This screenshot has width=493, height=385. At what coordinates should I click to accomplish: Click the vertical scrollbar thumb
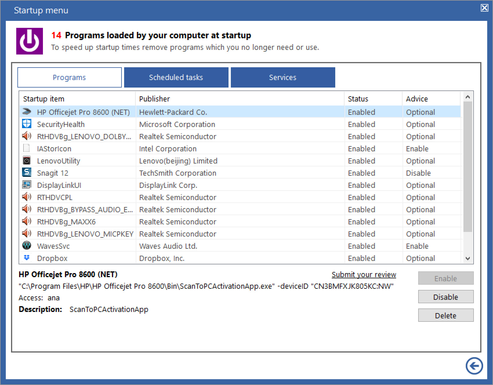click(x=467, y=167)
